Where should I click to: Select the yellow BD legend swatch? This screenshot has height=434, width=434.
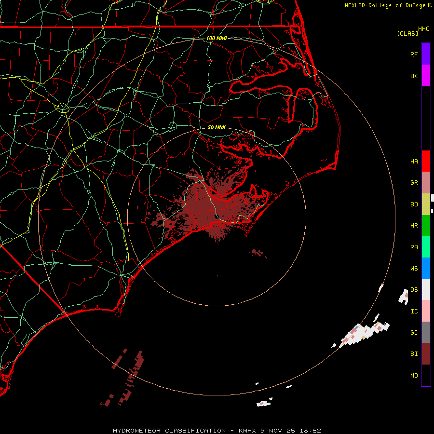[426, 204]
